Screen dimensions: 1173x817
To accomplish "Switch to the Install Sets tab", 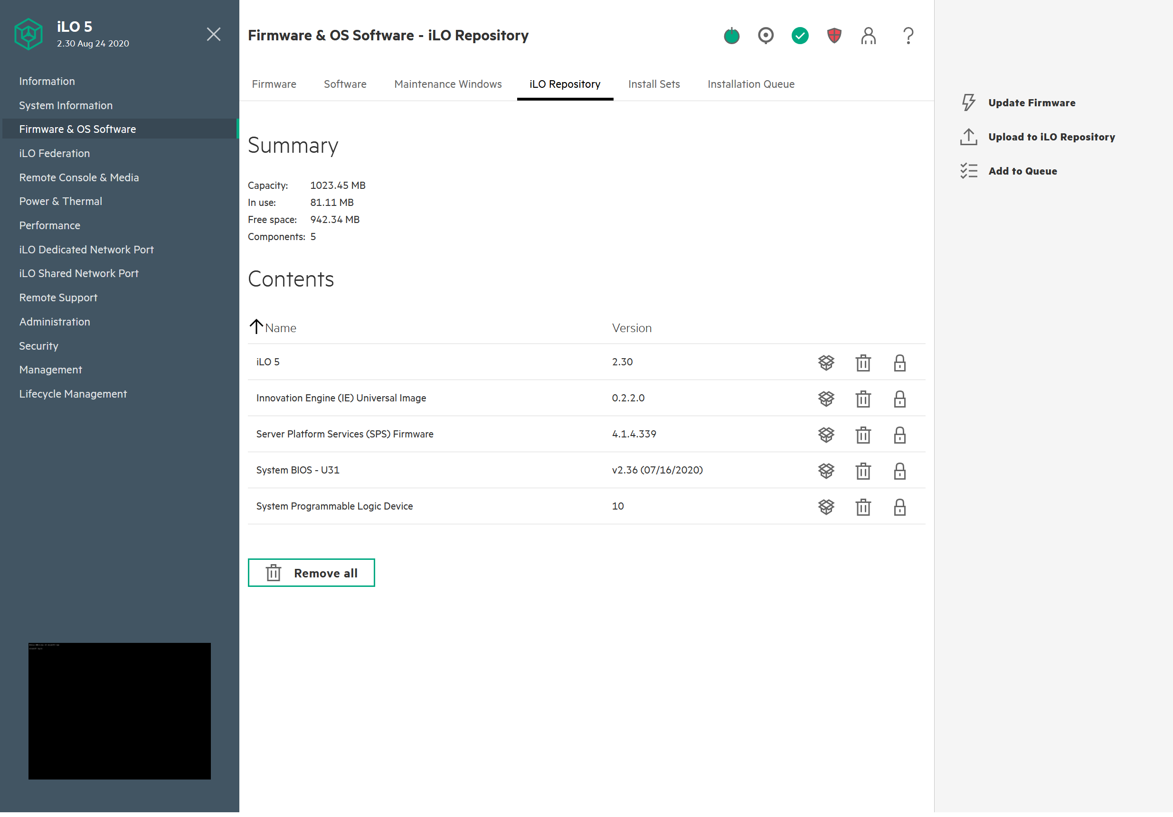I will click(653, 84).
